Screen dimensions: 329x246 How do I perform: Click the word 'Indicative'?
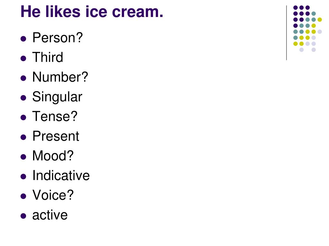tap(61, 176)
